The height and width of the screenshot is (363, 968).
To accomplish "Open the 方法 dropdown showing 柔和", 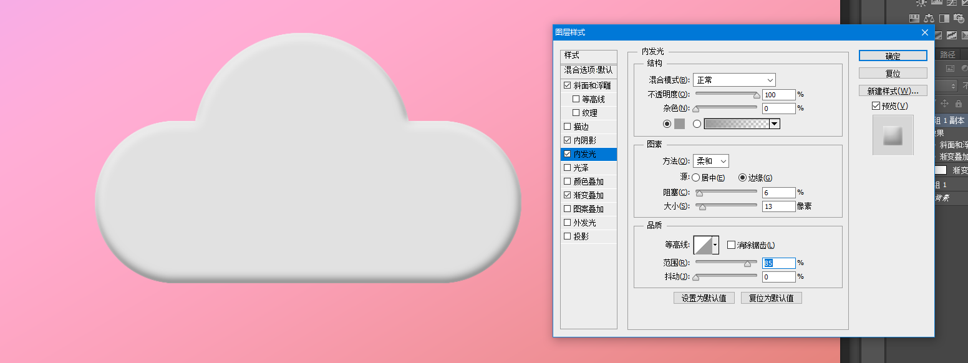I will point(711,161).
